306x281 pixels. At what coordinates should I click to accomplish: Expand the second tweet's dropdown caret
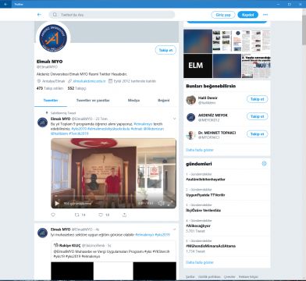174,229
